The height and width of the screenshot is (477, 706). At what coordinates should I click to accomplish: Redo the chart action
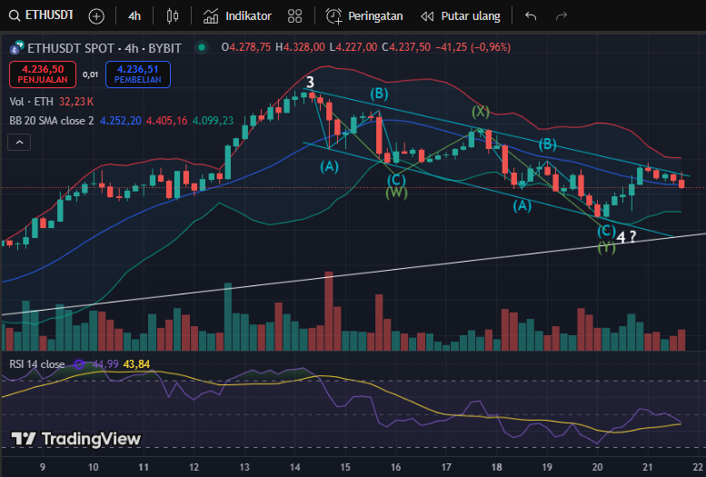pos(562,16)
